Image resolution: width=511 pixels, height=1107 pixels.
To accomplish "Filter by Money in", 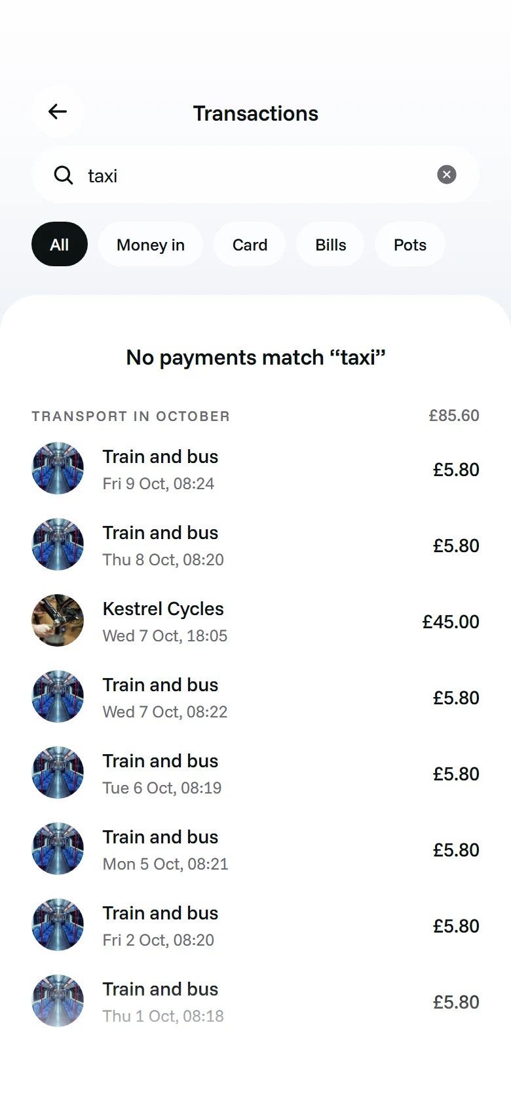I will tap(151, 245).
